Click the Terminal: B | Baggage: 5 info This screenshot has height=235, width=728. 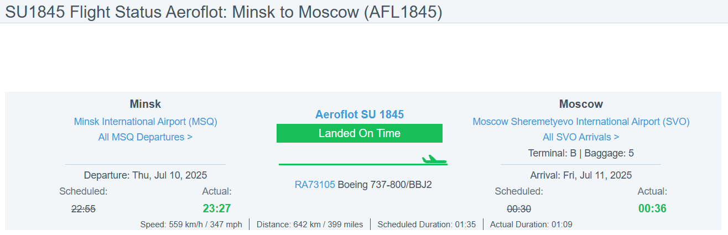581,153
